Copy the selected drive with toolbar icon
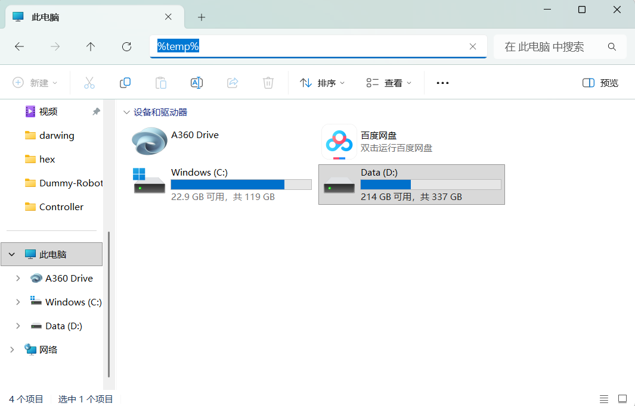The width and height of the screenshot is (635, 406). pos(125,83)
